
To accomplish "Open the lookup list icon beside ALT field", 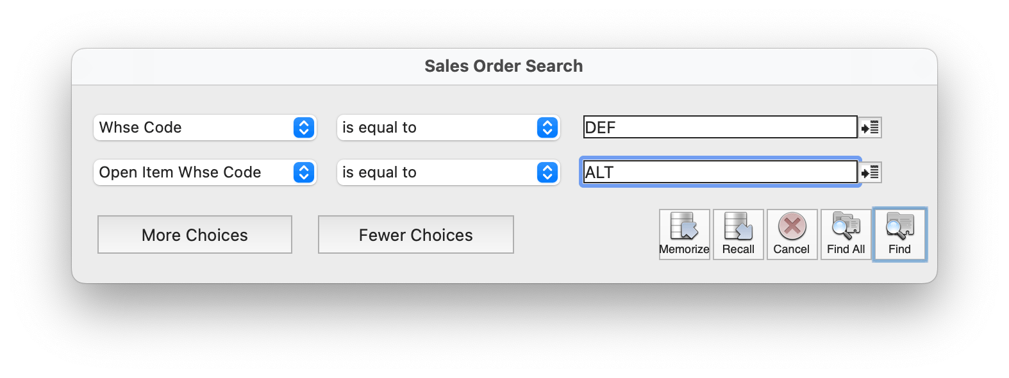I will tap(870, 172).
